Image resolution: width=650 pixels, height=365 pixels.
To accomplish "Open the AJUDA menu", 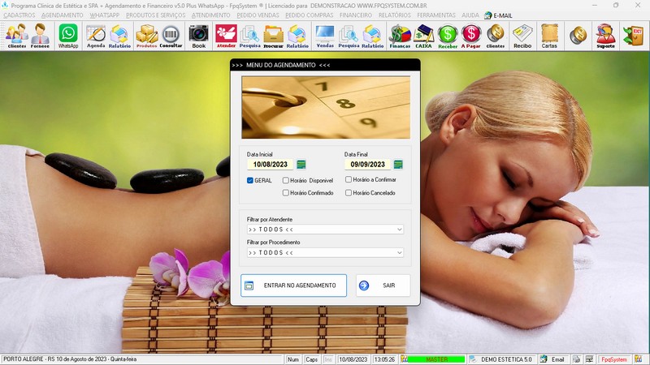I will click(470, 15).
